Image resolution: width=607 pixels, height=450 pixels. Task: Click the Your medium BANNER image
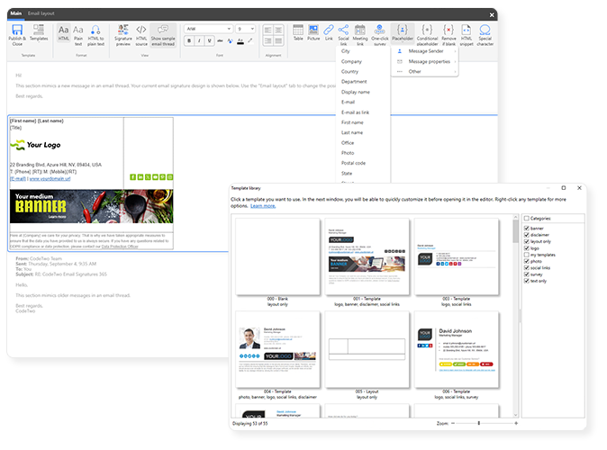coord(91,206)
